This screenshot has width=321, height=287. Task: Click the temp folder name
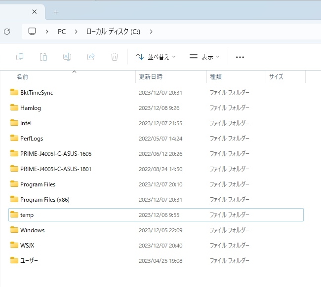pyautogui.click(x=27, y=215)
